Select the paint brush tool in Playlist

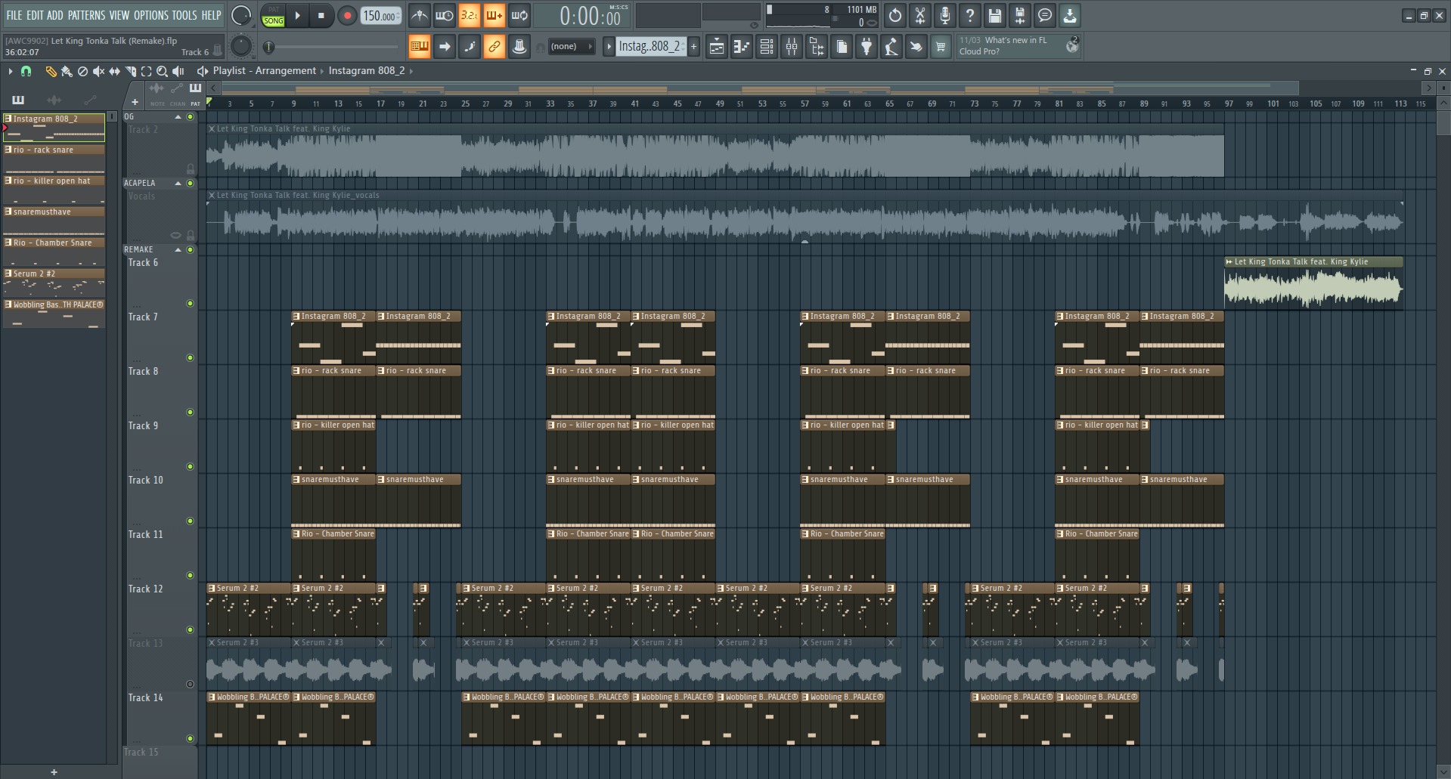[67, 71]
